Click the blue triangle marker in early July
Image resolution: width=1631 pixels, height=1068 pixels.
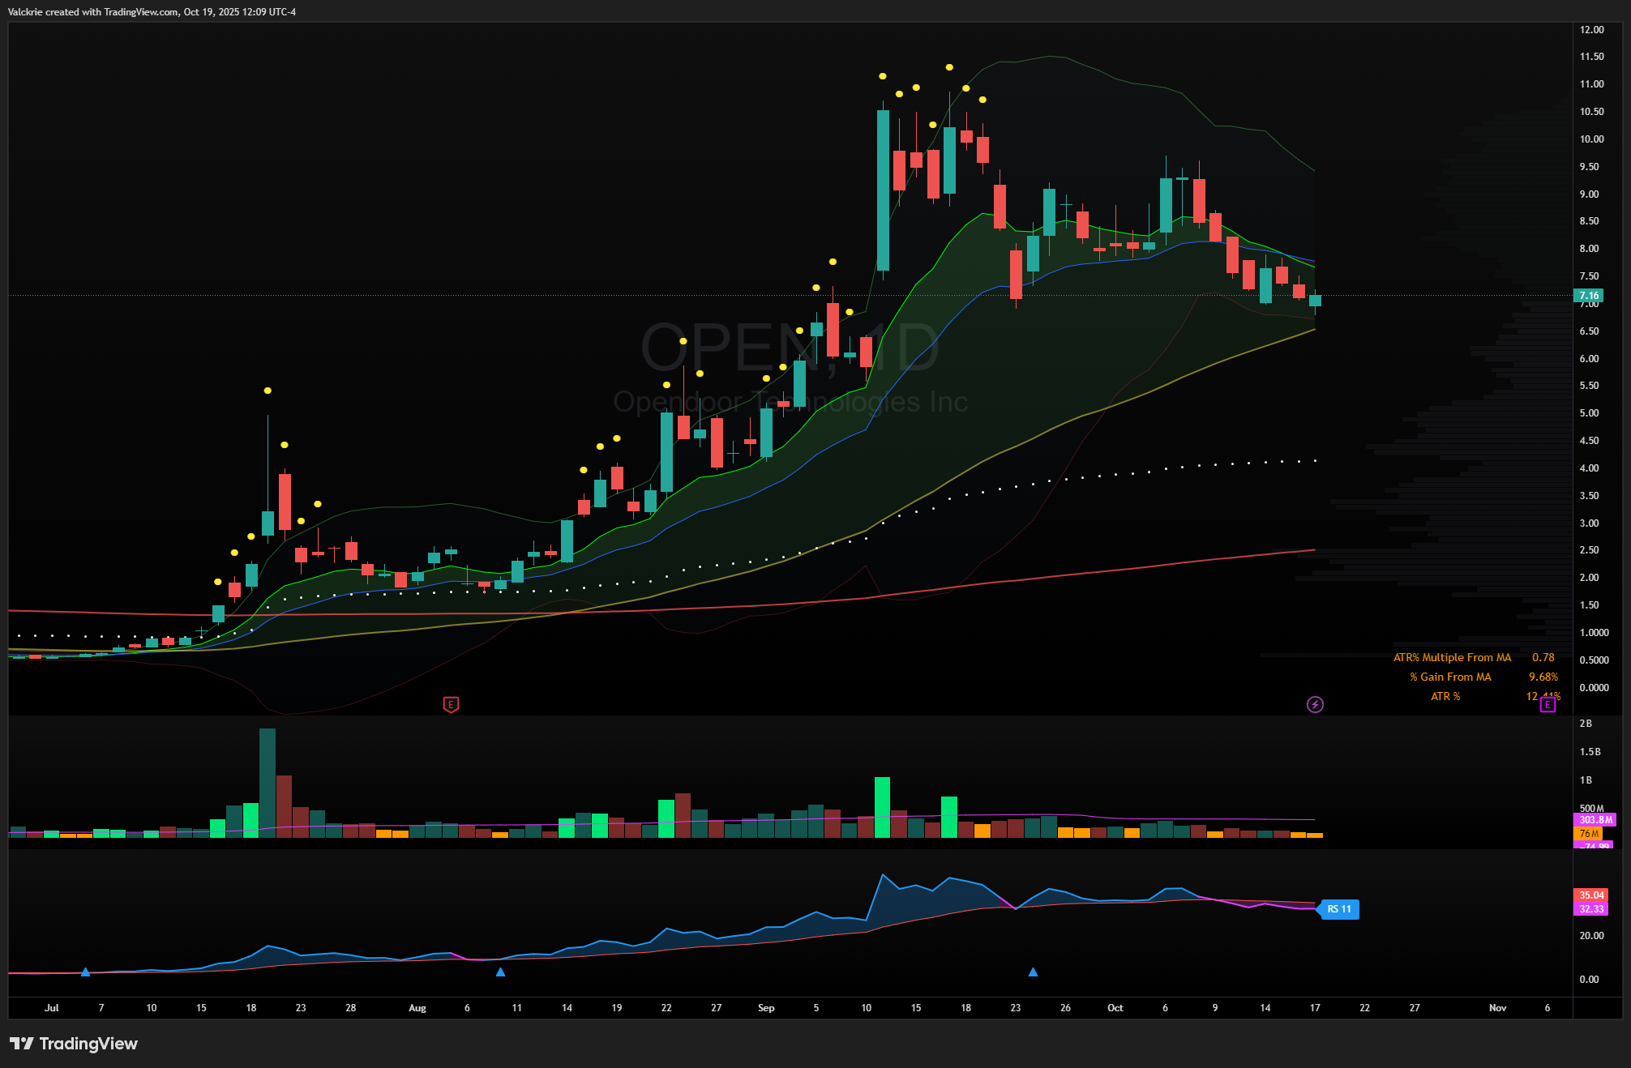[85, 972]
